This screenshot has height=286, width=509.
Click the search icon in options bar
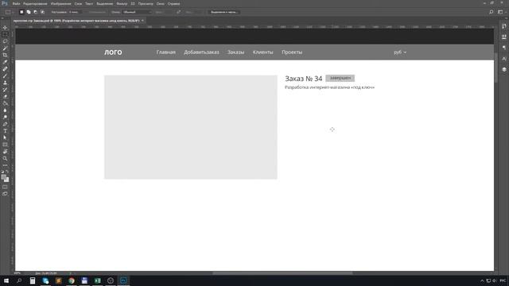pos(492,12)
